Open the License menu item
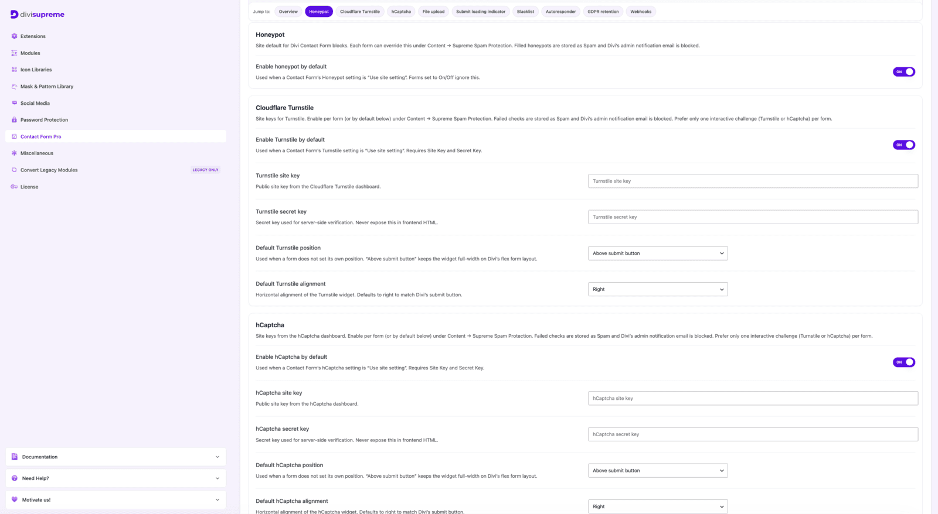This screenshot has height=514, width=938. click(115, 187)
